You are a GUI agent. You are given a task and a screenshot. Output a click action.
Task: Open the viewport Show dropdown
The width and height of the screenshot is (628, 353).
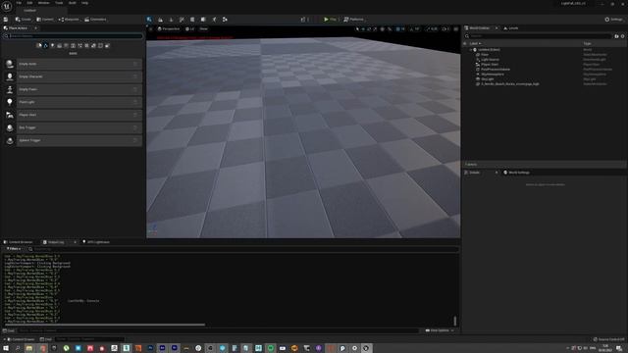[203, 28]
